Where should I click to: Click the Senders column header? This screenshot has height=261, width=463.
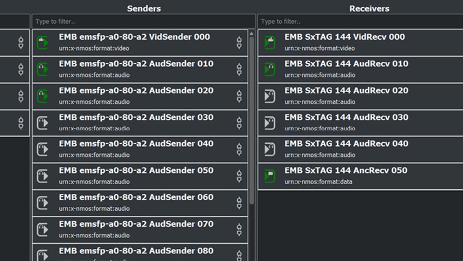[144, 8]
